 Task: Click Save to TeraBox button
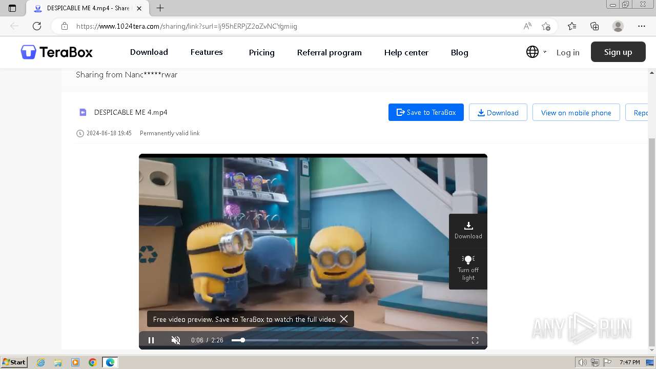(426, 112)
